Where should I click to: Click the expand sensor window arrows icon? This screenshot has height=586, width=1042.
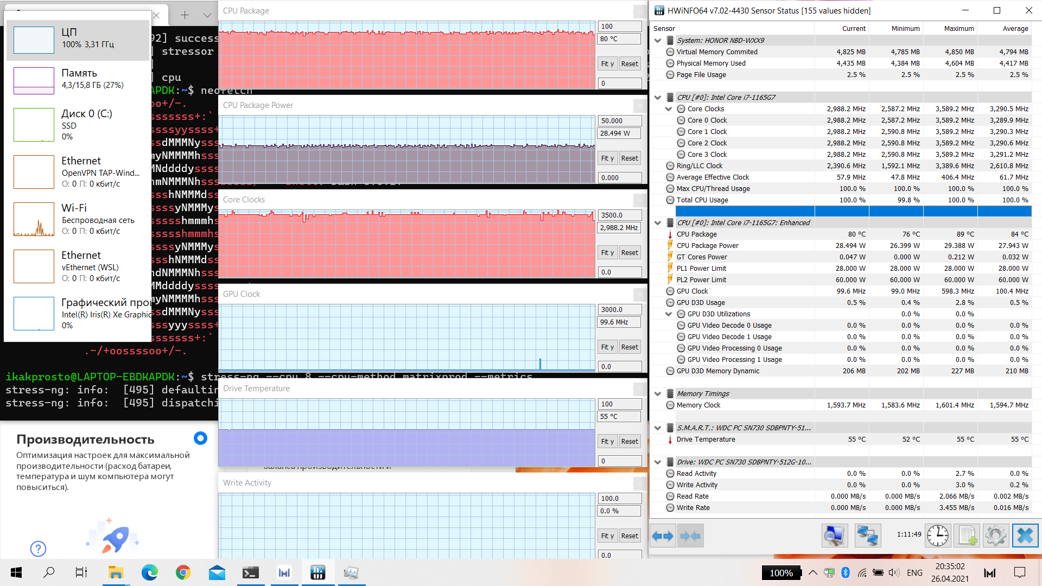coord(663,536)
